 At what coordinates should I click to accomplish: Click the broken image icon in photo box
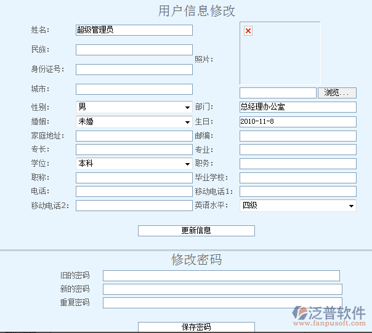tap(248, 31)
